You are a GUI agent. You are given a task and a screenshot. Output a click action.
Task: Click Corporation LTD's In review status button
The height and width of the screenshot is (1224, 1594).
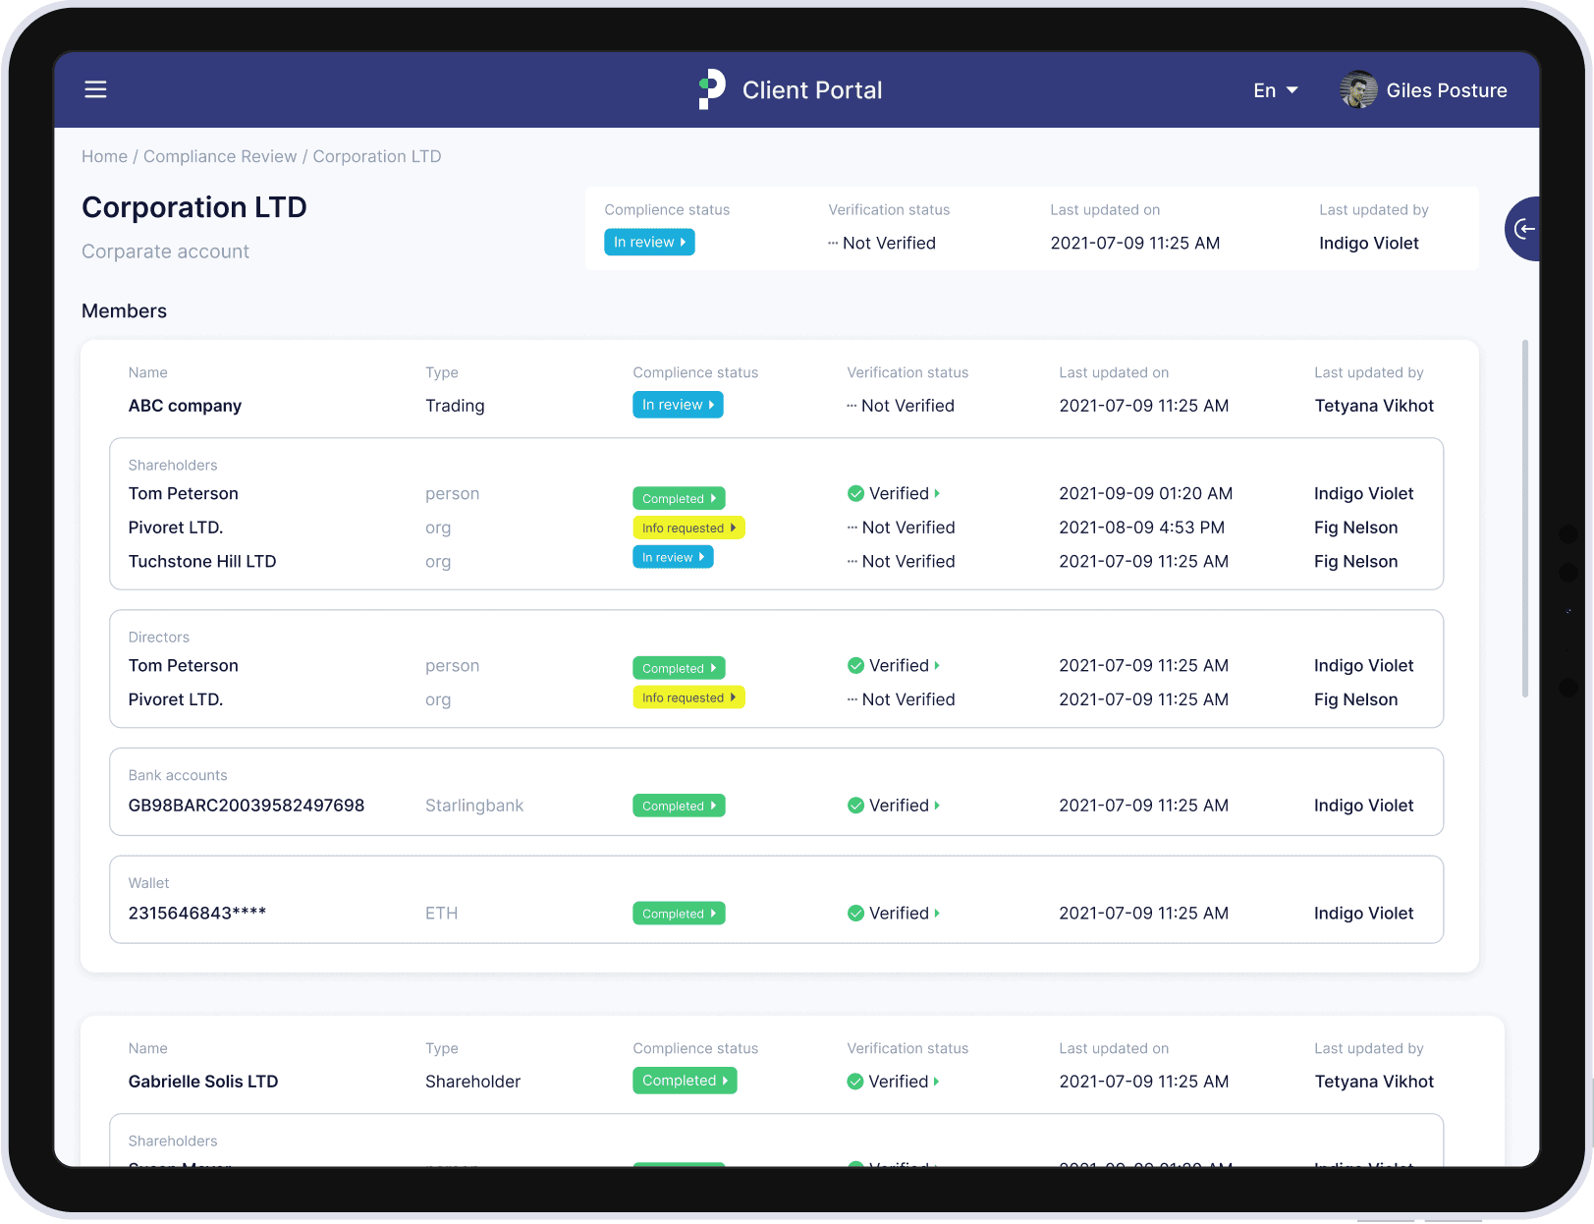click(x=648, y=242)
